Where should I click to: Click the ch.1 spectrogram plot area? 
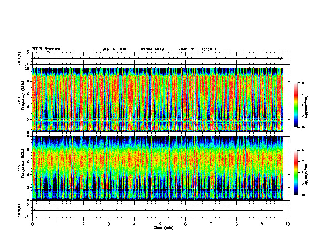pyautogui.click(x=158, y=100)
